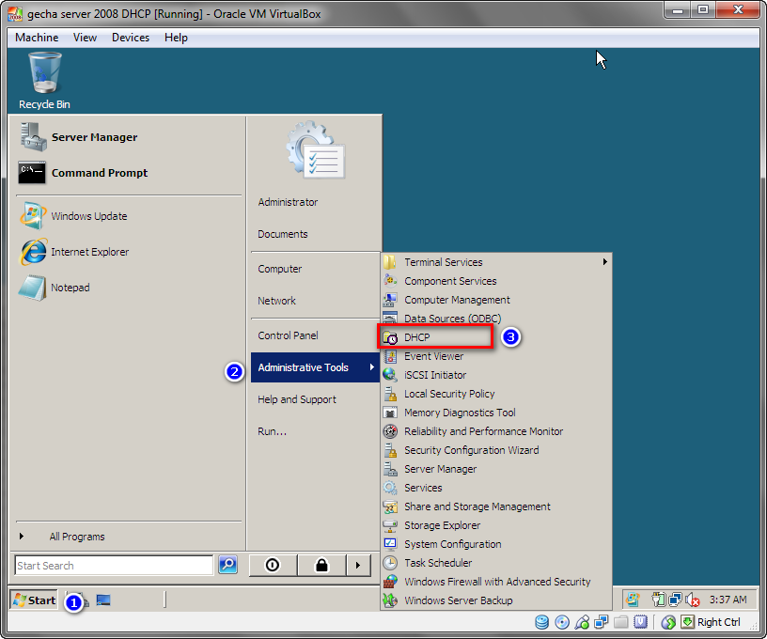This screenshot has width=767, height=639.
Task: Lock the computer with padlock button
Action: [x=321, y=565]
